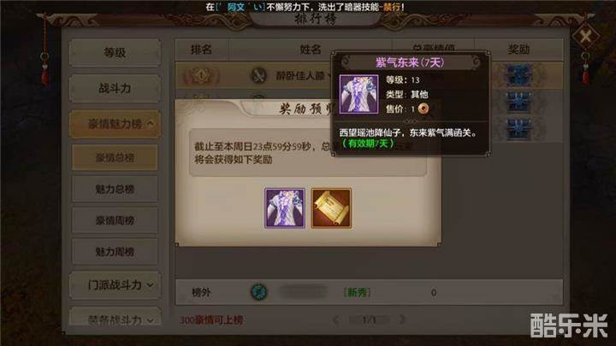This screenshot has width=616, height=346.
Task: Click the crossed swords icon beside 醉卧佳人膝
Action: tap(258, 75)
